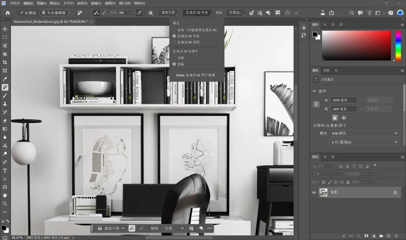Open the 8 位/通道 bit depth dropdown
406x240 pixels.
tap(365, 142)
